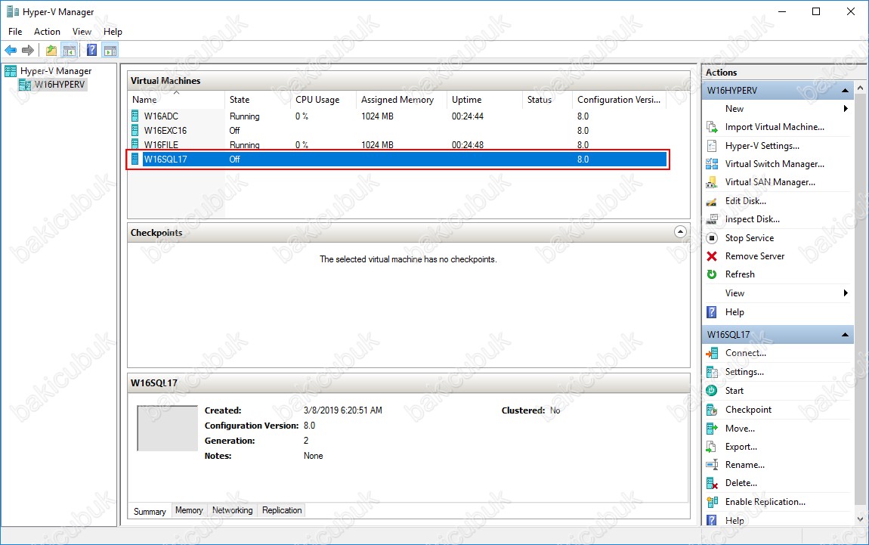Toggle the Action pane toolbar icon
Viewport: 869px width, 545px height.
(110, 51)
